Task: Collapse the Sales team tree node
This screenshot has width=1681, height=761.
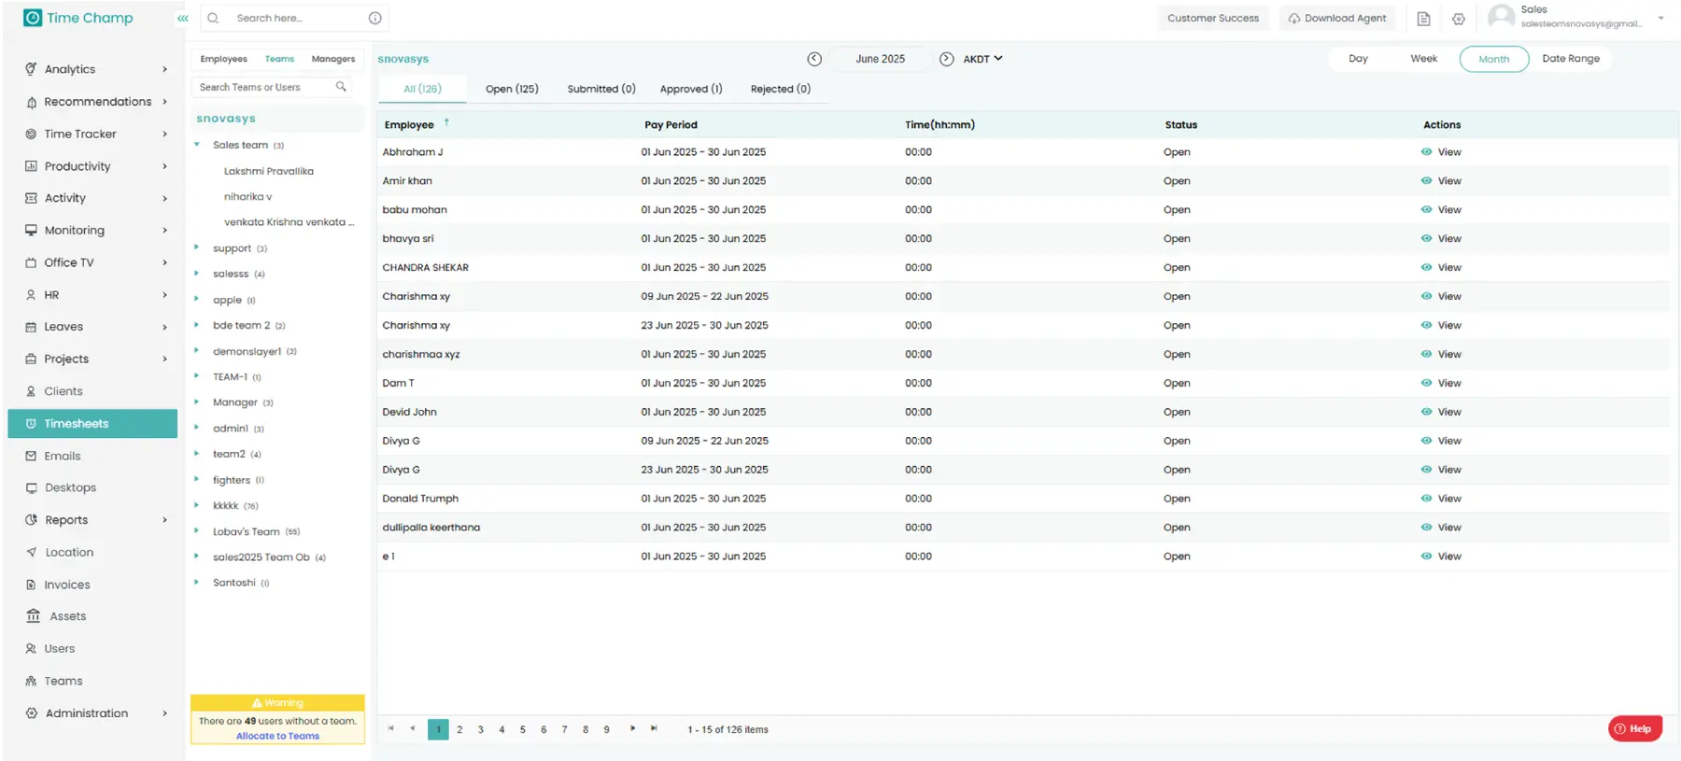Action: [x=197, y=145]
